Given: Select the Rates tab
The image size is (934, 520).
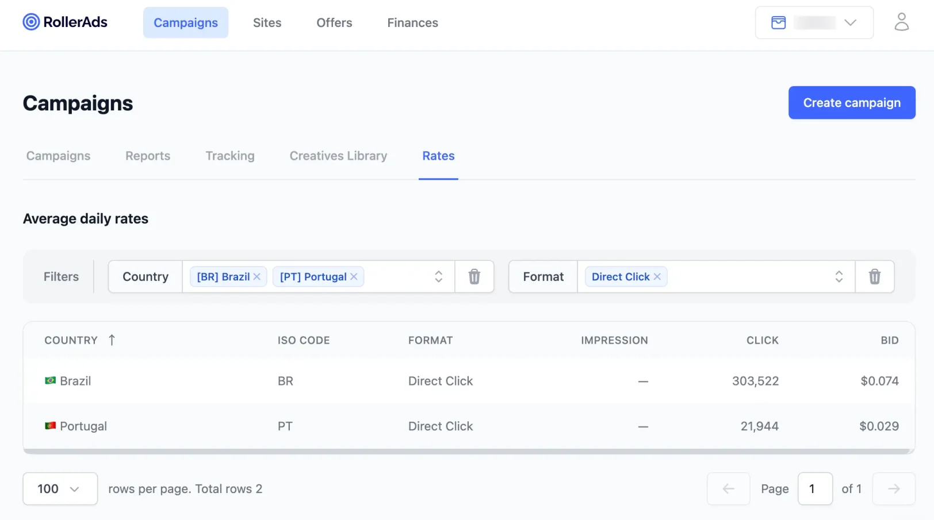Looking at the screenshot, I should (438, 156).
